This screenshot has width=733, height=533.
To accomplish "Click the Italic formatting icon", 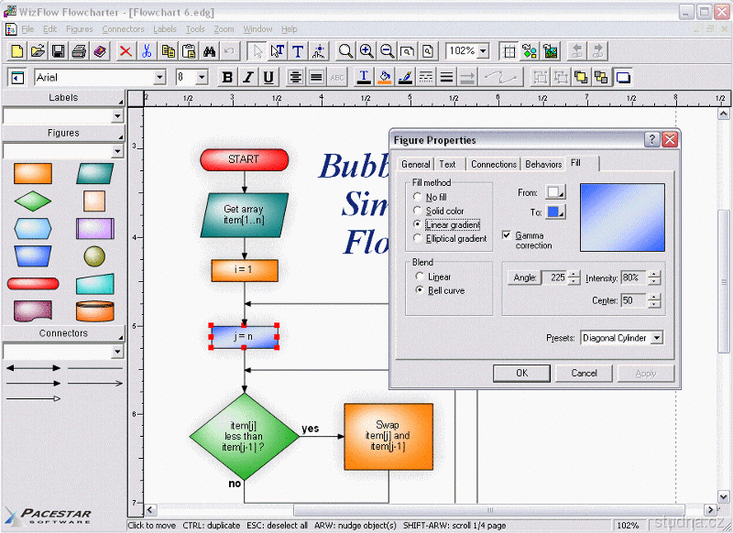I will tap(247, 78).
